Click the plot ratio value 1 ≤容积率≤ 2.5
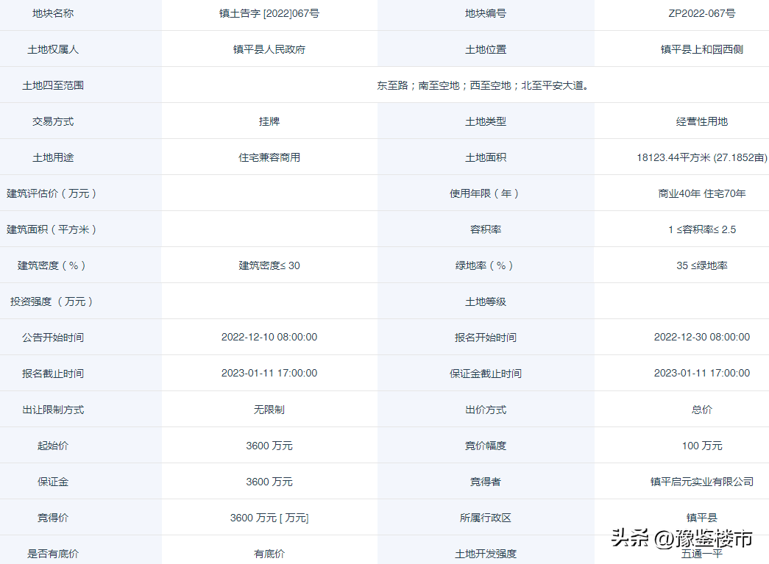 (x=701, y=229)
